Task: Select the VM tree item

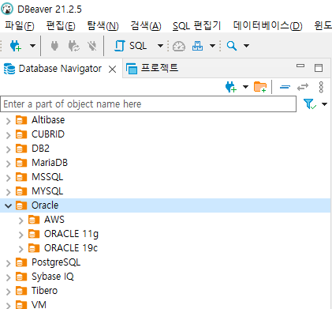Action: (x=39, y=305)
